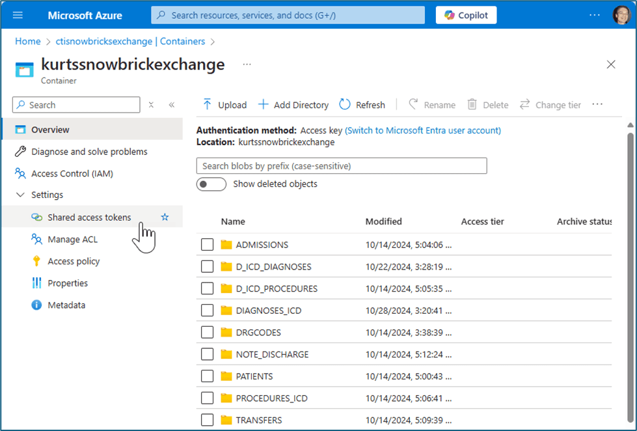
Task: Go to Home breadcrumb
Action: [x=27, y=41]
